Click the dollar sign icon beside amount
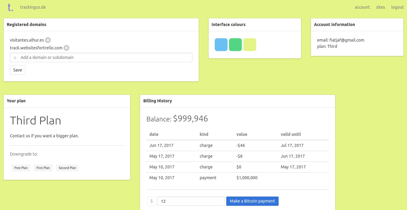 point(151,201)
